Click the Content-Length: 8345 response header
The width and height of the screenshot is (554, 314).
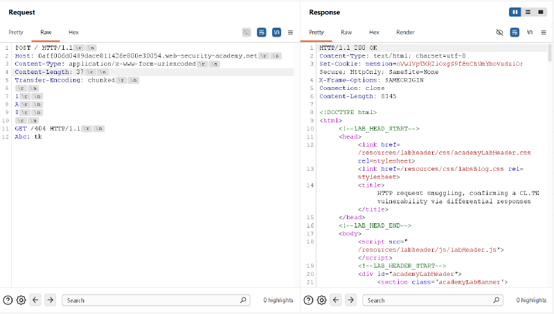click(357, 96)
